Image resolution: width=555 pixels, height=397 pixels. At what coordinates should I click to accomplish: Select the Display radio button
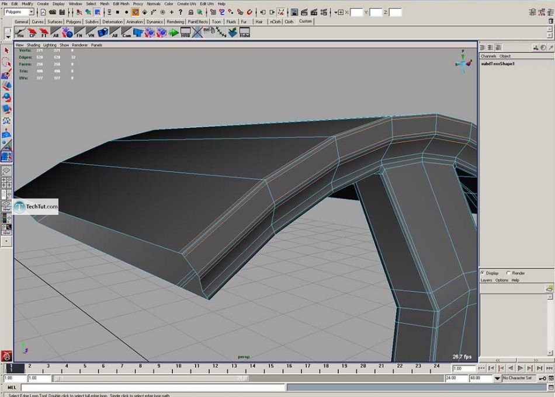483,273
